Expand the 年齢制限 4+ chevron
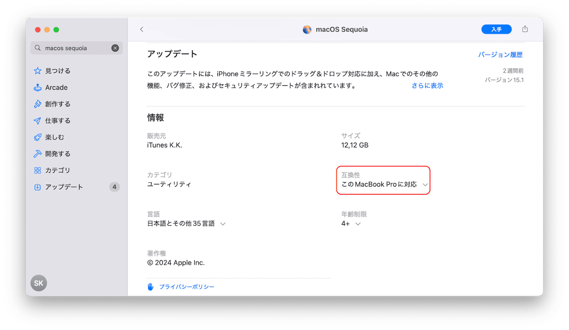Viewport: 569px width, 330px height. (x=358, y=224)
